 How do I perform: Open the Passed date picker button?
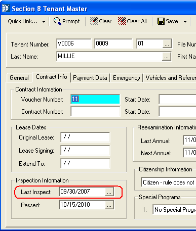pos(109,205)
